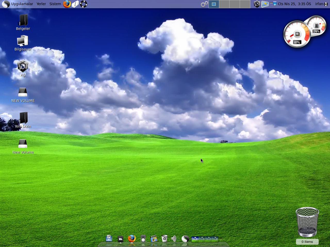This screenshot has height=247, width=330.
Task: Open the irfan user switcher menu
Action: pyautogui.click(x=319, y=4)
